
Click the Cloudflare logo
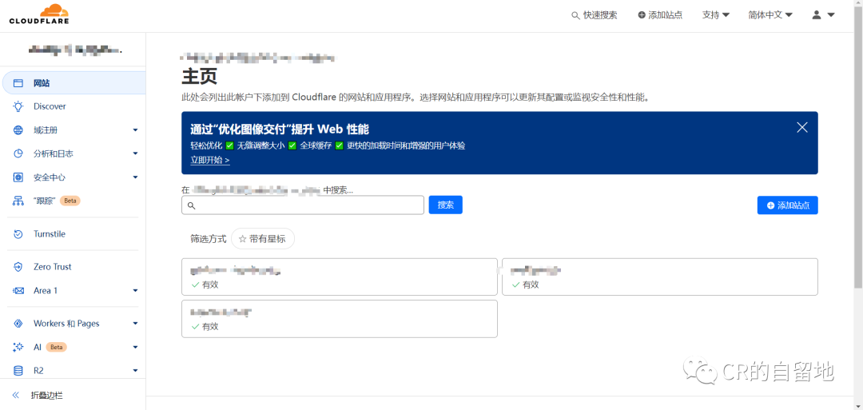(38, 14)
